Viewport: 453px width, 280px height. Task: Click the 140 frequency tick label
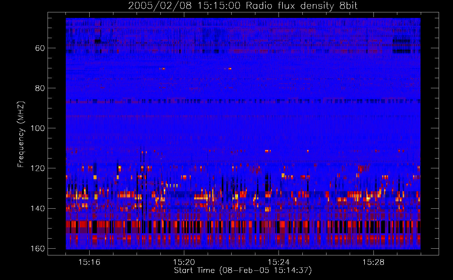click(38, 209)
